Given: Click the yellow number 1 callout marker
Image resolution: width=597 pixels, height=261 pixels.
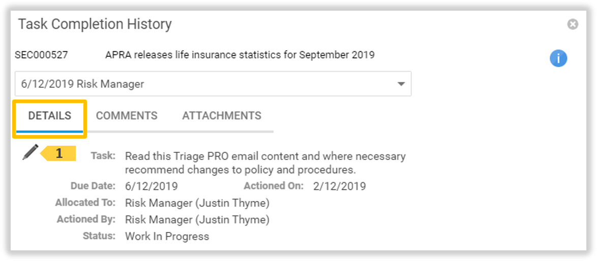Looking at the screenshot, I should pyautogui.click(x=59, y=153).
